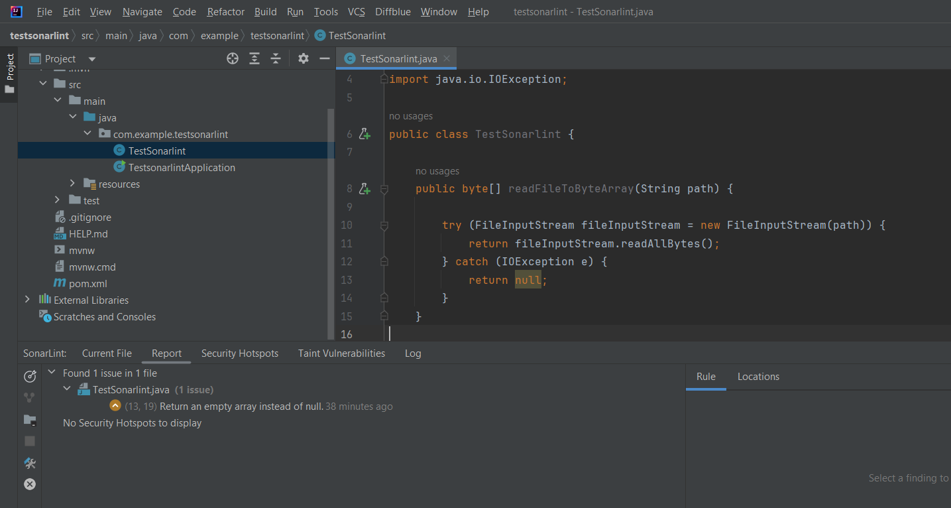Click the gutter run icon on line 8

coord(364,189)
